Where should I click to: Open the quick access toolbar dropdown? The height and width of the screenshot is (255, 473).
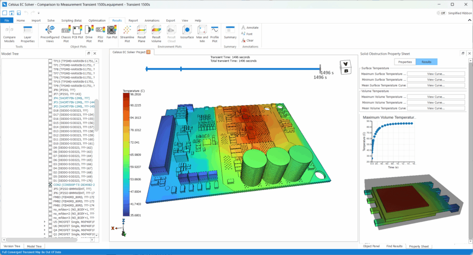point(39,13)
